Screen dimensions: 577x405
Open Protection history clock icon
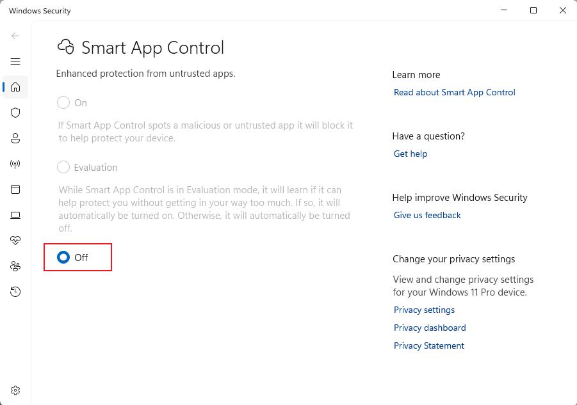pos(15,292)
